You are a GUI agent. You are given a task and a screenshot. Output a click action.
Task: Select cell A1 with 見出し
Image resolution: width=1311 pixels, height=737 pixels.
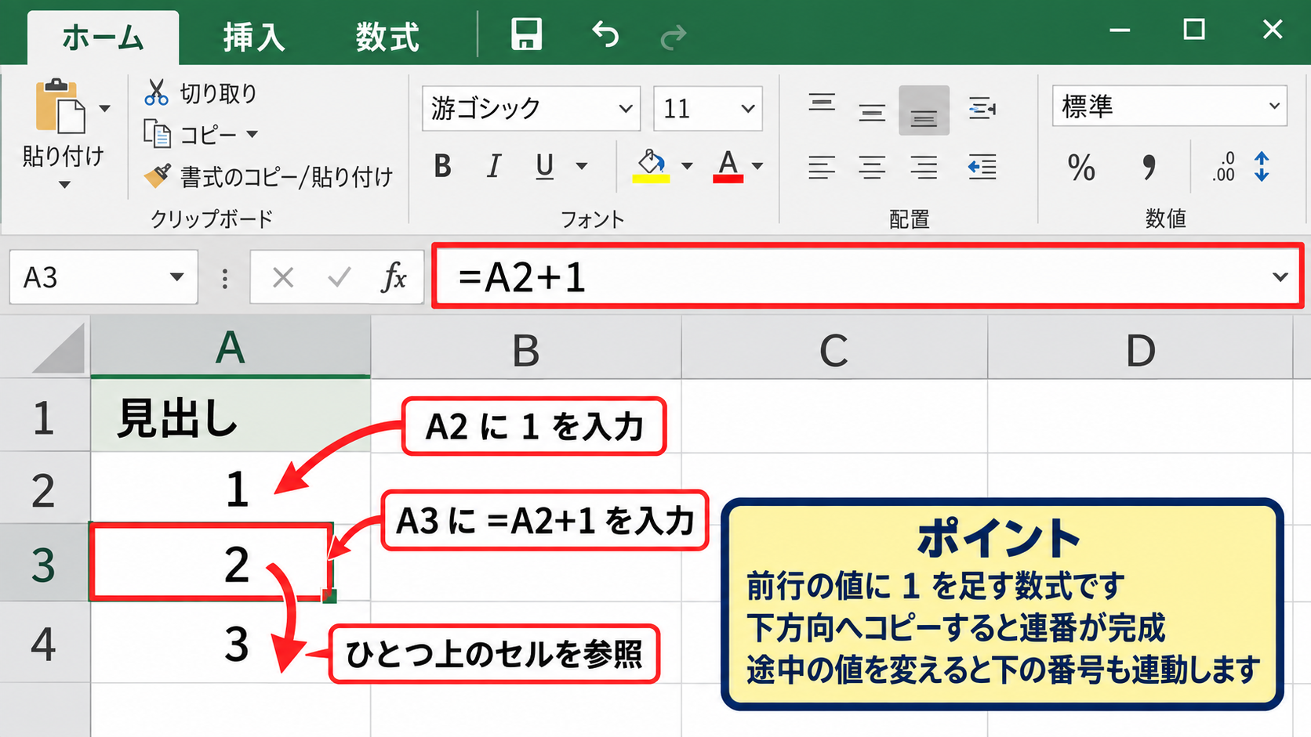[231, 416]
